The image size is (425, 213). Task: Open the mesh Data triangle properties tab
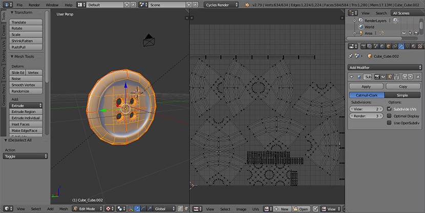tap(408, 47)
